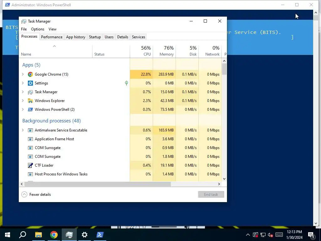Open the touch keyboard tray icon
321x241 pixels.
click(x=279, y=235)
